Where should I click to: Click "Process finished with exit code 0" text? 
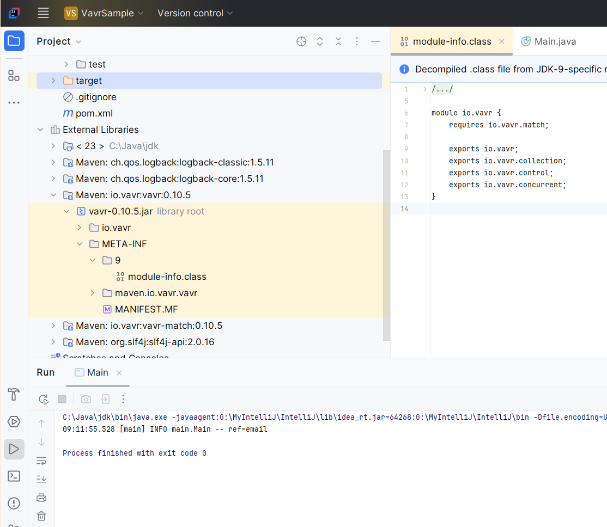point(135,453)
